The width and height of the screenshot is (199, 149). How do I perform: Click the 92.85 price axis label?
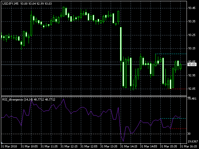tap(192, 89)
